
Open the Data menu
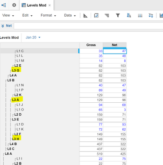coord(70,15)
